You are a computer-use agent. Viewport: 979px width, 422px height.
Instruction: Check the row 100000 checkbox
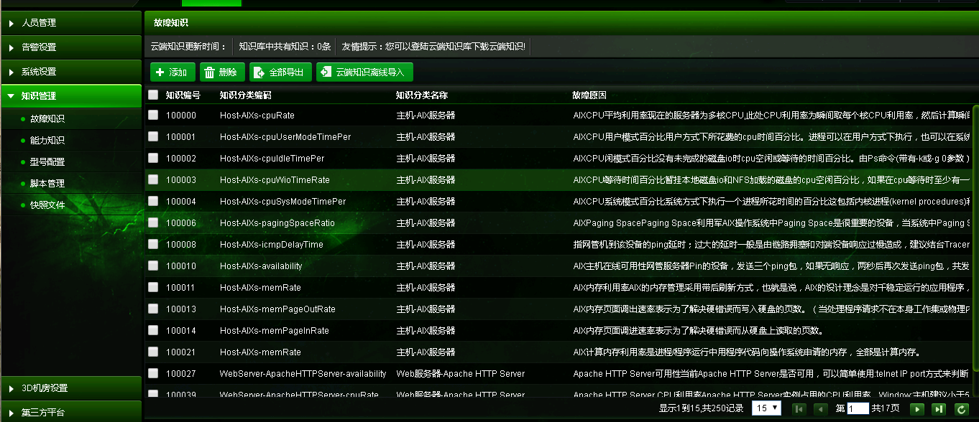(x=153, y=115)
